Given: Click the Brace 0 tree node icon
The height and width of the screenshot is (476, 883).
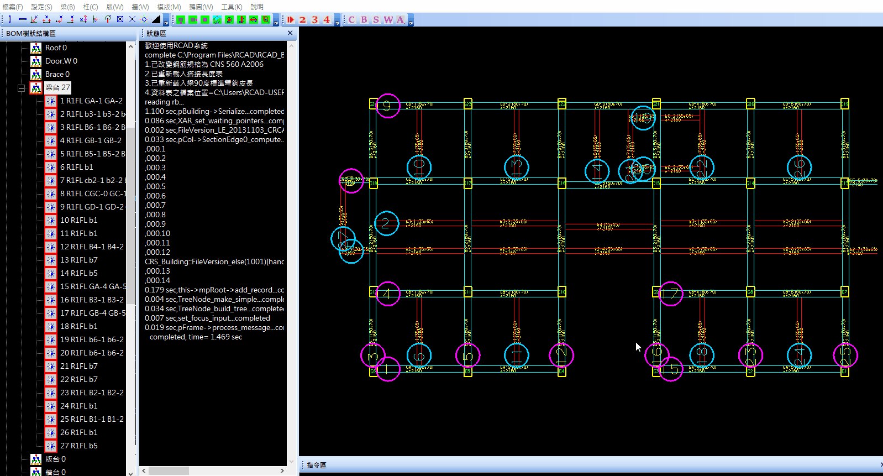Looking at the screenshot, I should pyautogui.click(x=36, y=74).
